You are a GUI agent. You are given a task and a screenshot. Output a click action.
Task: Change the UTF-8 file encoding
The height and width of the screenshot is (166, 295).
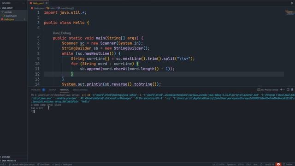tap(241, 164)
